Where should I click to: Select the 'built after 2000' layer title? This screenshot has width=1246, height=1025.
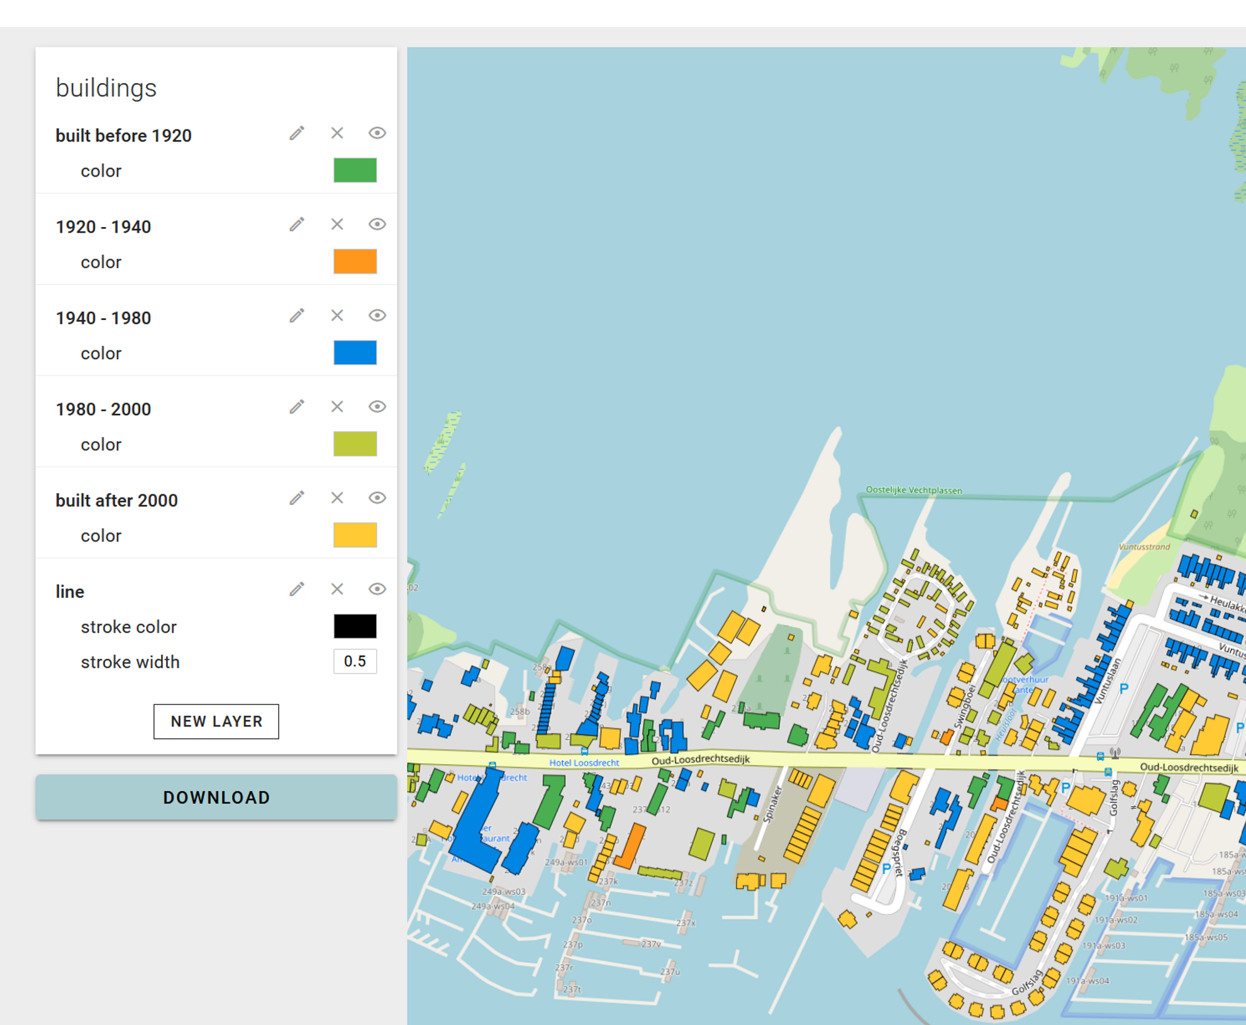[x=116, y=501]
